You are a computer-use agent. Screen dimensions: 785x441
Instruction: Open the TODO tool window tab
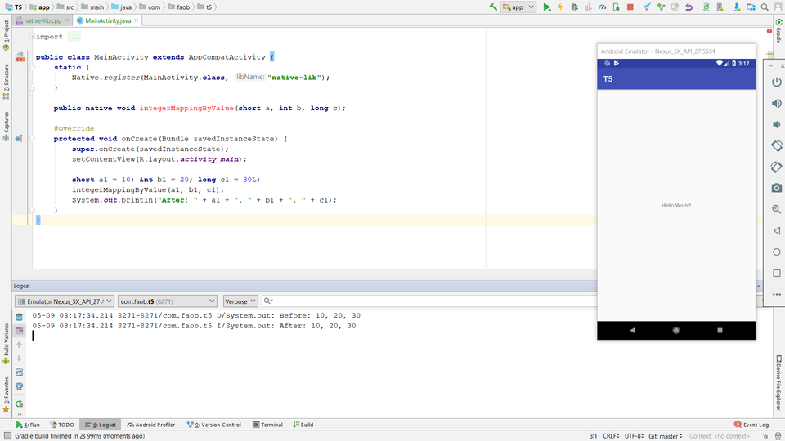click(x=63, y=425)
